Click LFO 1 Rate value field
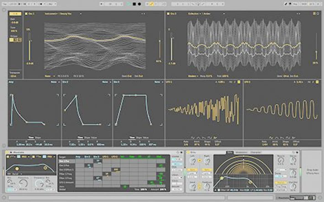324x202 pixels. [186, 145]
